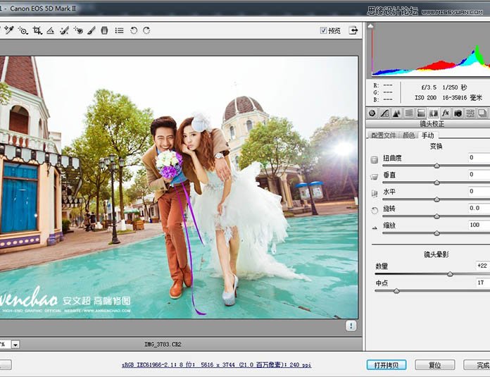Open workflow options sRGB link
490x377 pixels.
216,365
